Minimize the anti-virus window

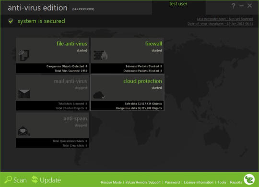(241, 6)
